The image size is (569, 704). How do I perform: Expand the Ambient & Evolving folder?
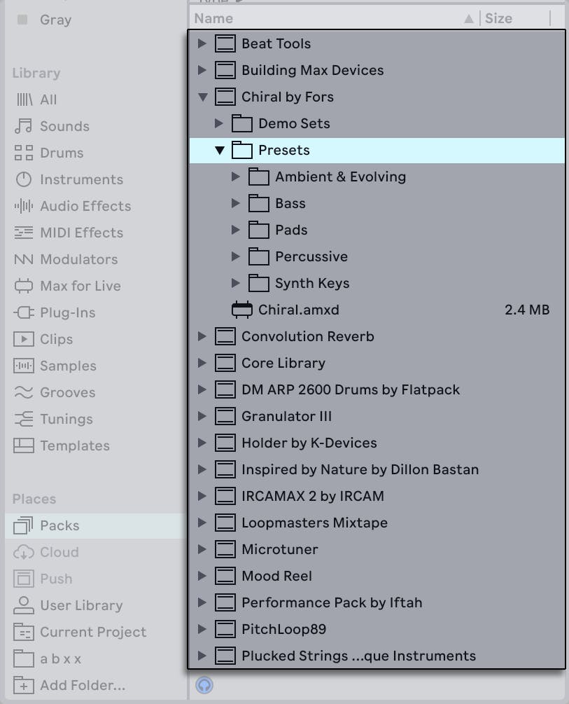(236, 177)
